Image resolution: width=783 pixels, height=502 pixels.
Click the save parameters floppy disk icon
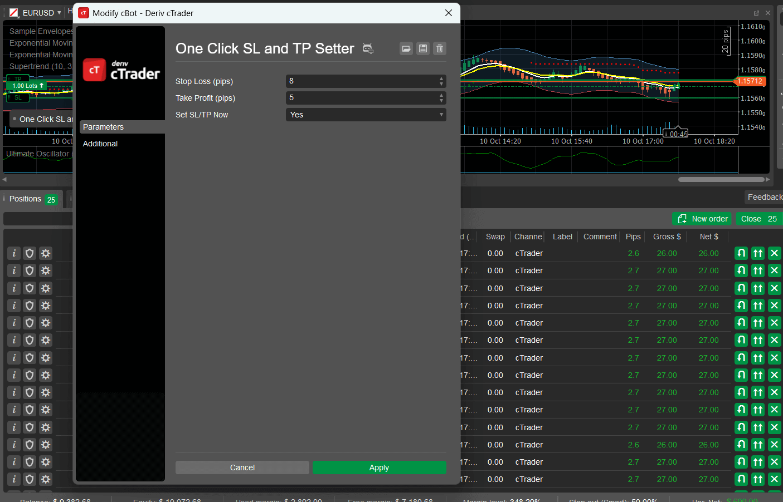[423, 48]
